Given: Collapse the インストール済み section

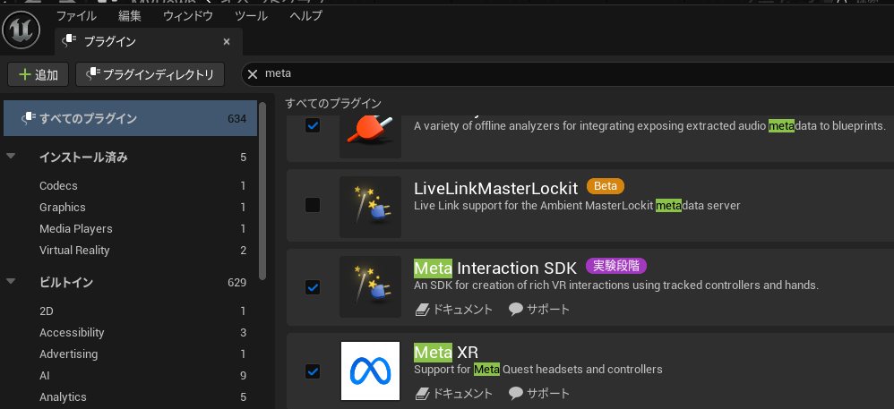Looking at the screenshot, I should (11, 156).
